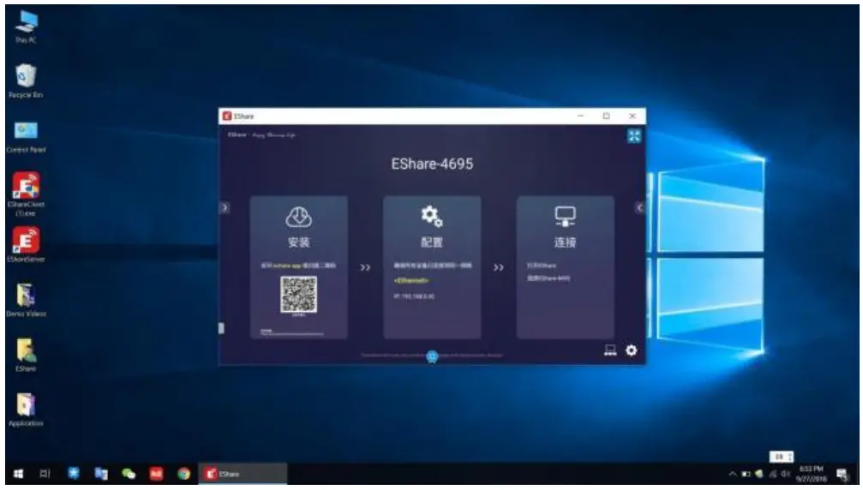The image size is (863, 490).
Task: Click the EShare logo in the title bar
Action: [227, 116]
